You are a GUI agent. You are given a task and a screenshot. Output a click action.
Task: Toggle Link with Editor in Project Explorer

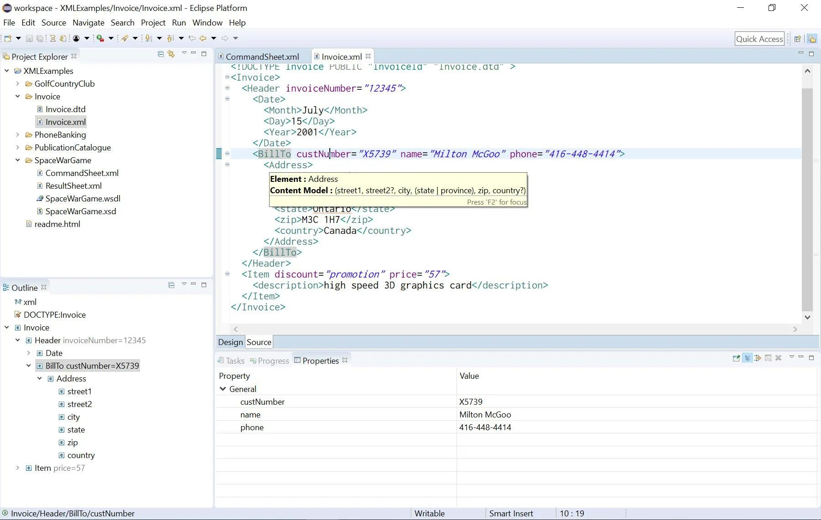click(171, 54)
